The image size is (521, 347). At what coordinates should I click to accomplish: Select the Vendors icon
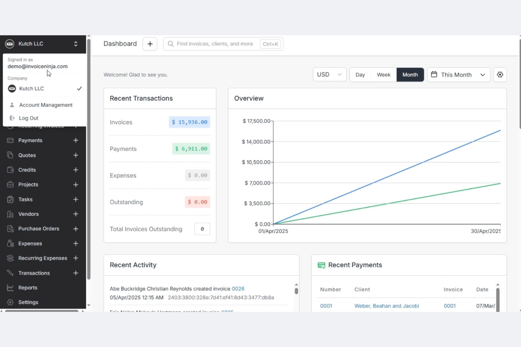(x=11, y=214)
